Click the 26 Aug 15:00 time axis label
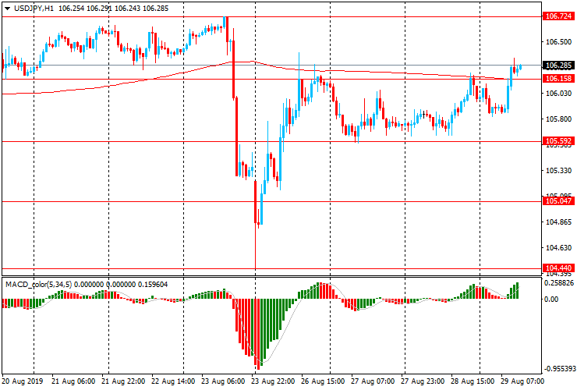This screenshot has height=390, width=577. pyautogui.click(x=323, y=381)
